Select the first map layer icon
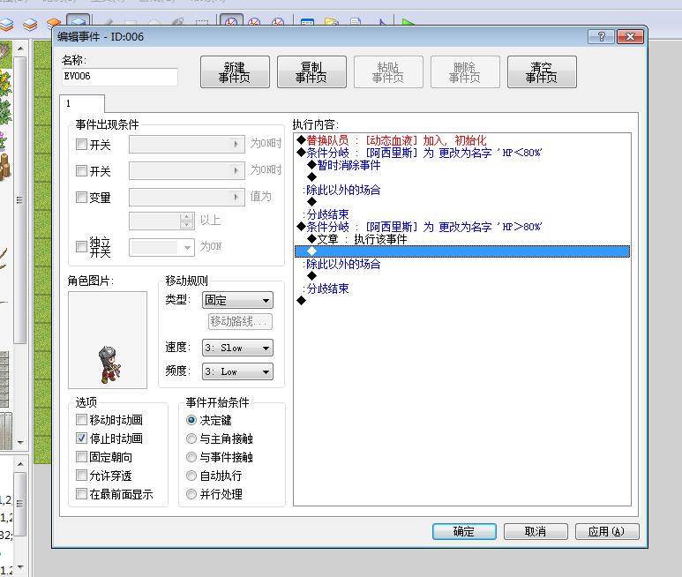The width and height of the screenshot is (682, 577). [6, 24]
